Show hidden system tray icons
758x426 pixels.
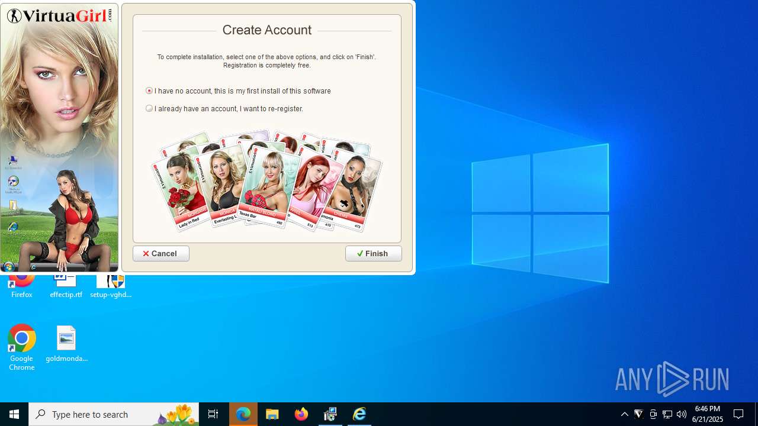[625, 414]
